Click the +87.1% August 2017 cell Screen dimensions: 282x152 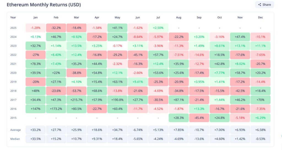[x=179, y=100]
